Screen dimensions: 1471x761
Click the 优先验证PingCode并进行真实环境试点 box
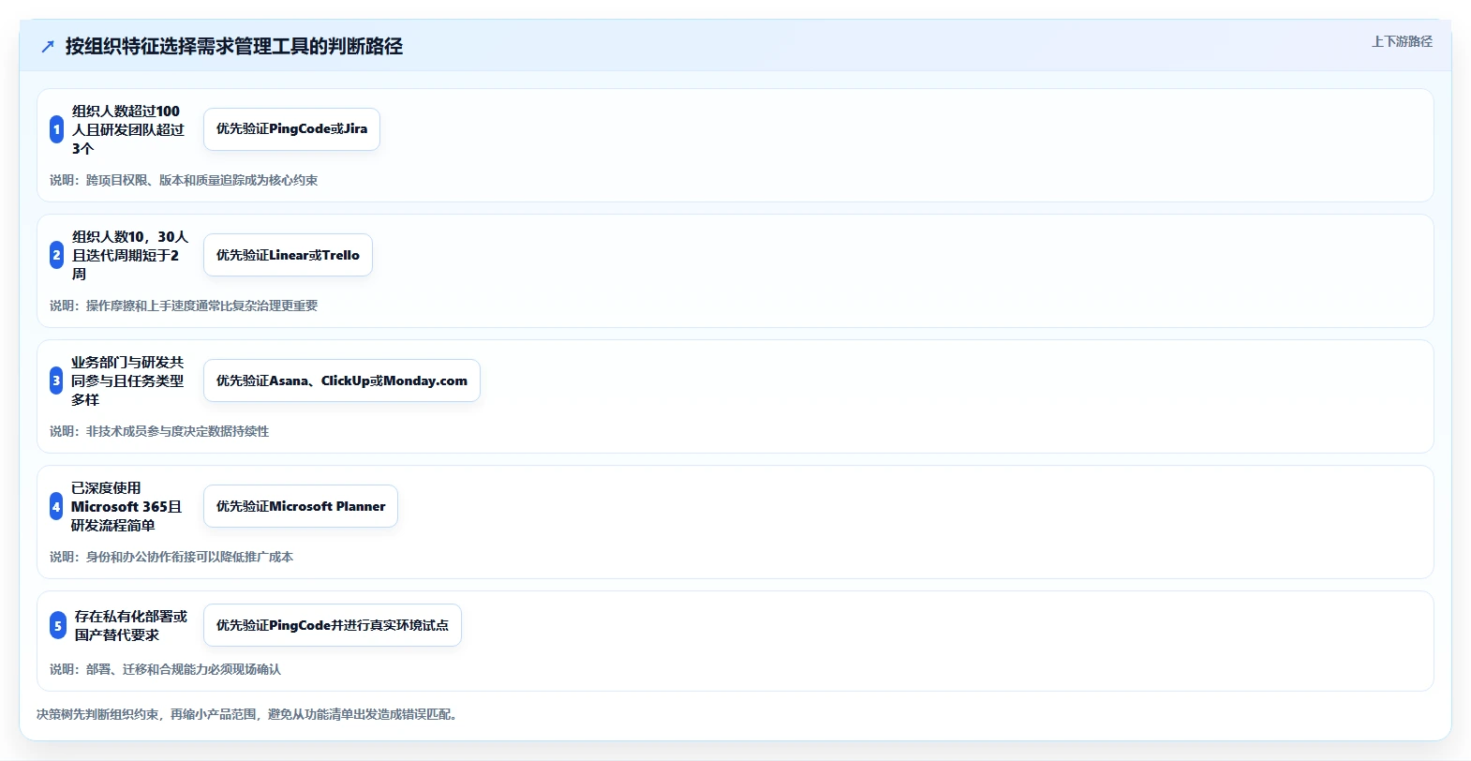tap(333, 625)
